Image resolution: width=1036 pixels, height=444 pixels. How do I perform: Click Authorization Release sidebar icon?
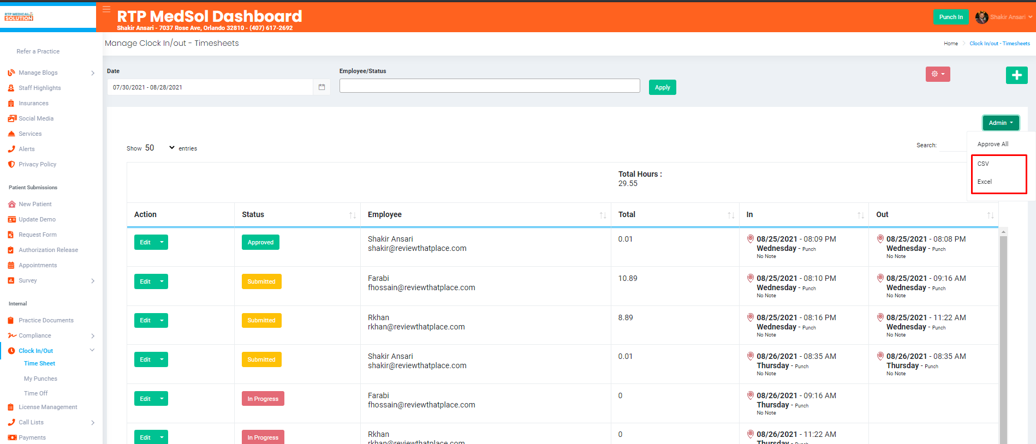(11, 250)
